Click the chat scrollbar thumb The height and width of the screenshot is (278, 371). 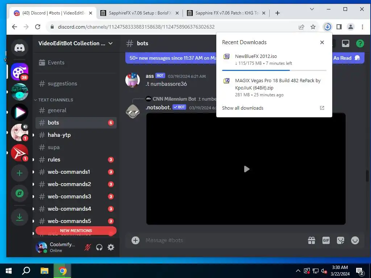tap(367, 176)
